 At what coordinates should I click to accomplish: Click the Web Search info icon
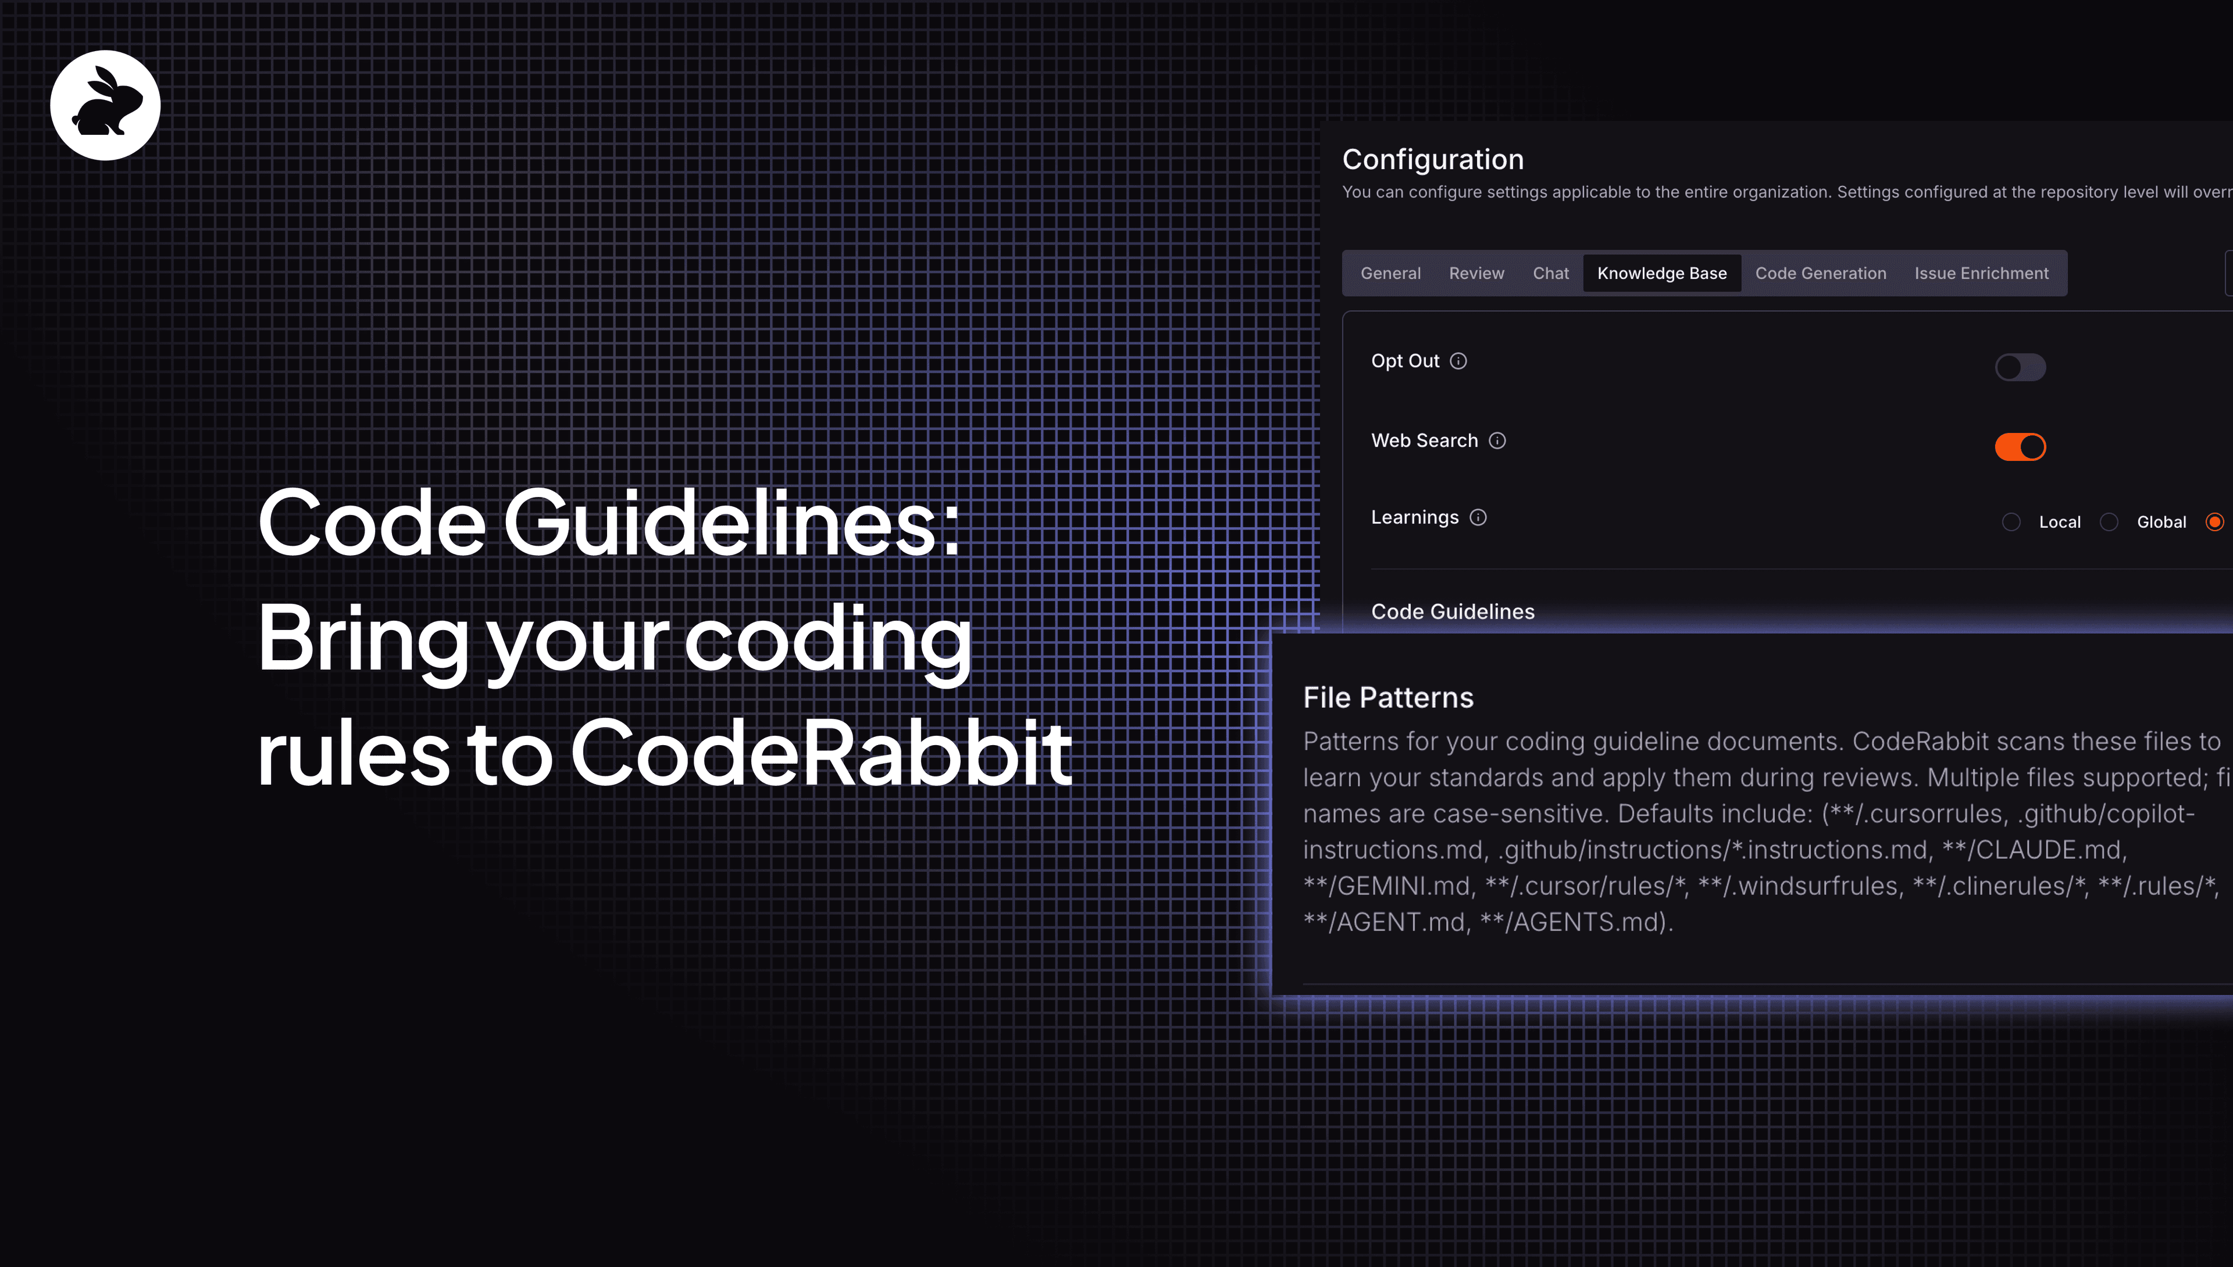click(x=1496, y=441)
